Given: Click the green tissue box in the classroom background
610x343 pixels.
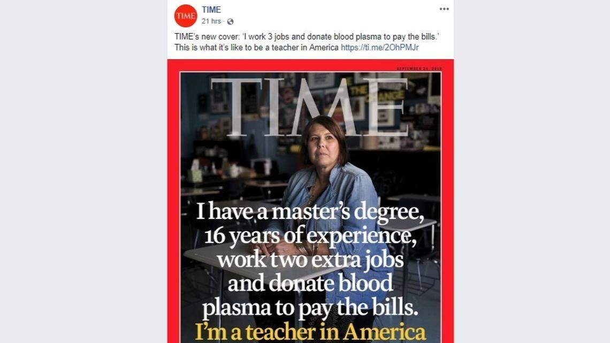Looking at the screenshot, I should click(x=195, y=175).
